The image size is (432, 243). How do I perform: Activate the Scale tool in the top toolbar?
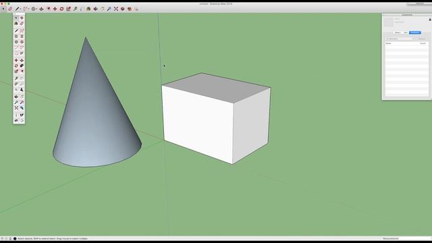68,9
